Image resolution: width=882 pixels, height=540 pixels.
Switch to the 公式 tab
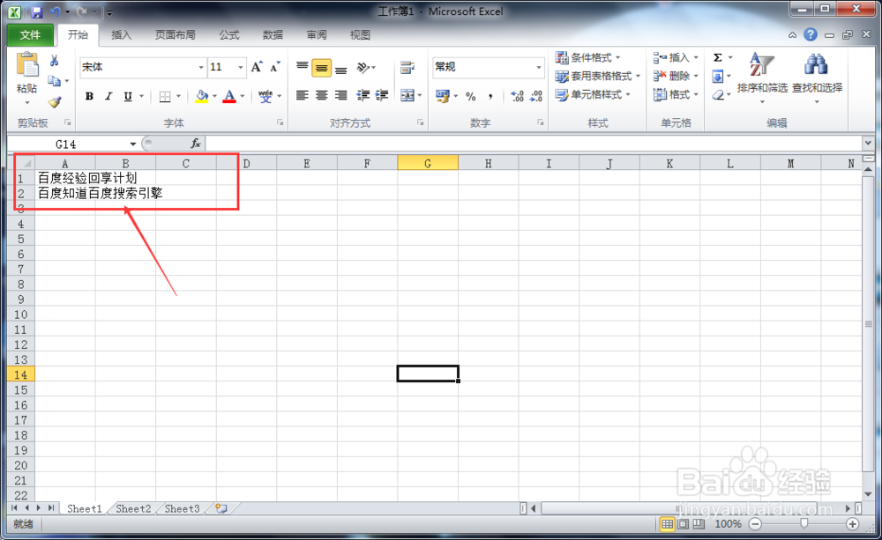229,35
